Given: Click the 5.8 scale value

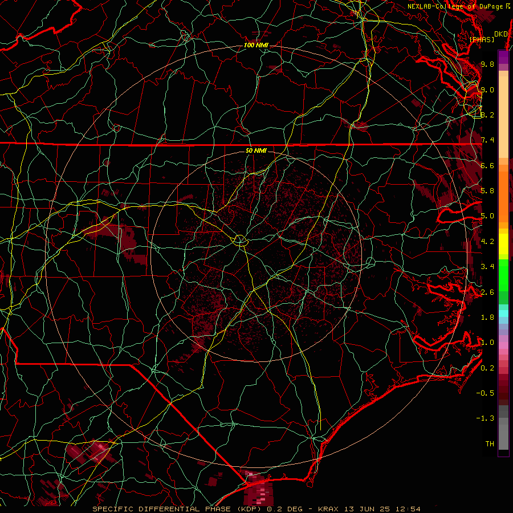Looking at the screenshot, I should (x=487, y=191).
